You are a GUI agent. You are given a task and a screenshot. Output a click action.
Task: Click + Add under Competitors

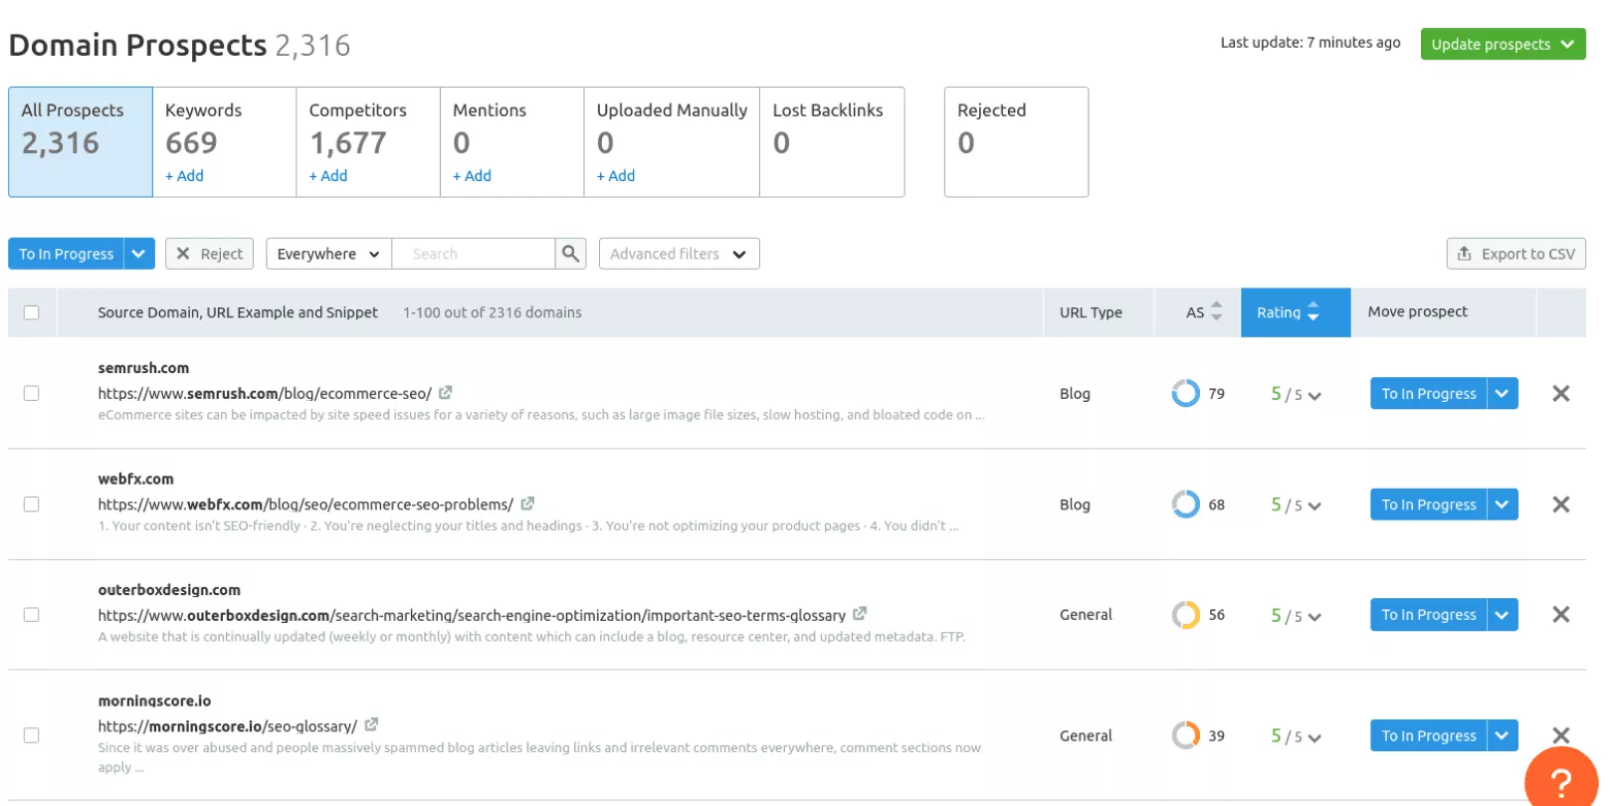[328, 176]
